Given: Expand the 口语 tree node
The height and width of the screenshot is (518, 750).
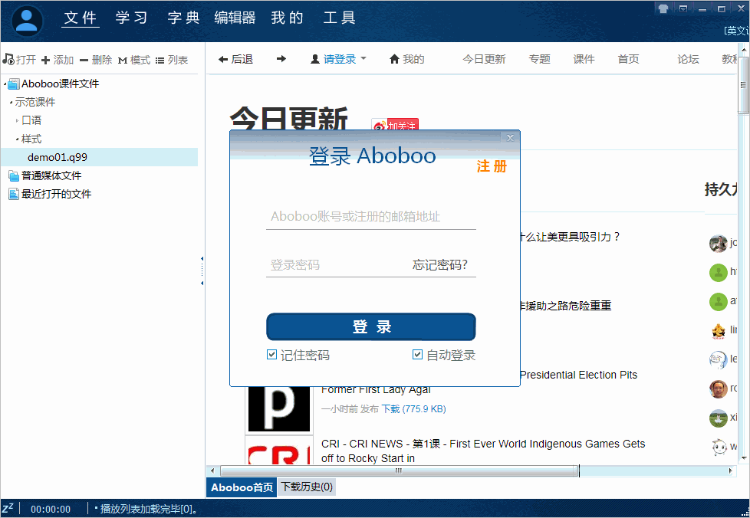Looking at the screenshot, I should point(17,120).
